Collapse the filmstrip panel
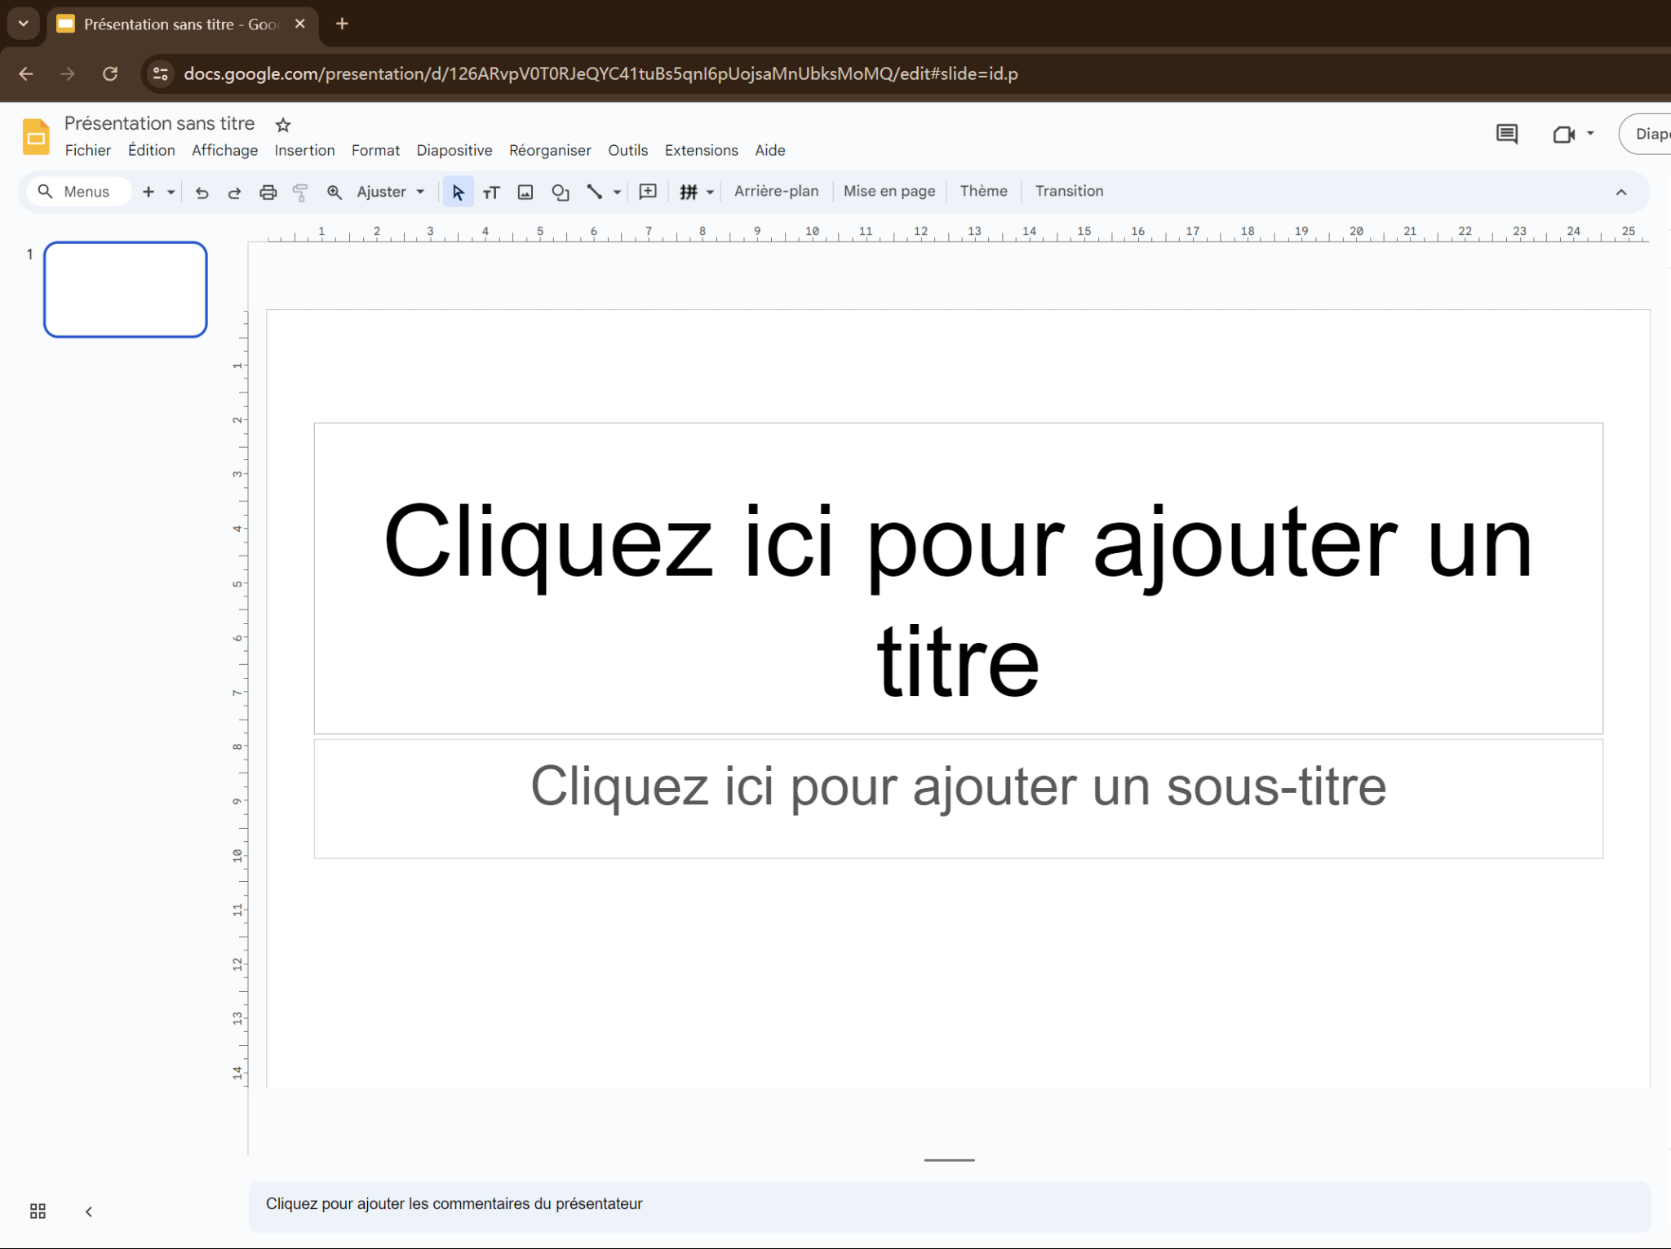Screen dimensions: 1671x1249 (89, 1211)
